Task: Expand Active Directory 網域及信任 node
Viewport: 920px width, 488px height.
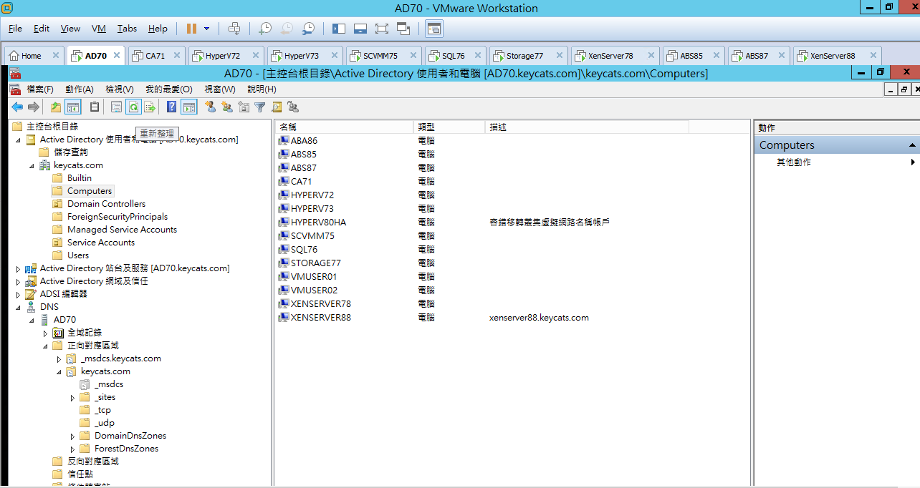Action: [18, 282]
